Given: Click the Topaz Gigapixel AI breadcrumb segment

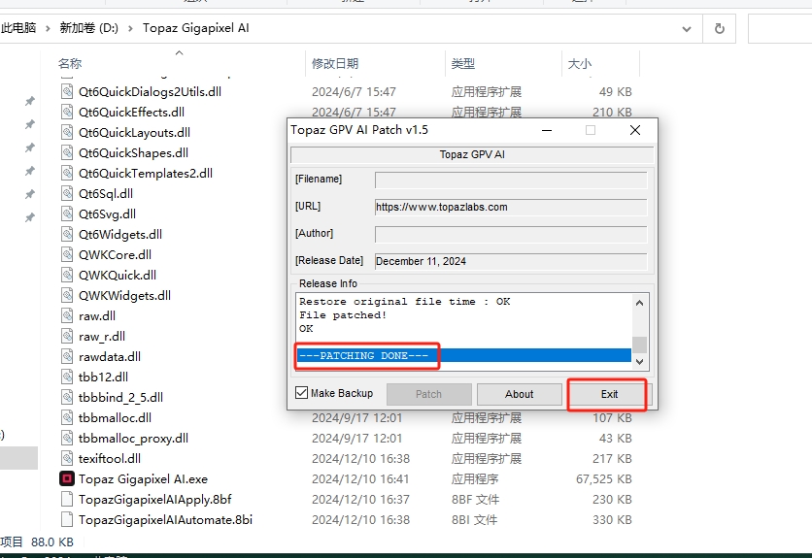Looking at the screenshot, I should [196, 28].
